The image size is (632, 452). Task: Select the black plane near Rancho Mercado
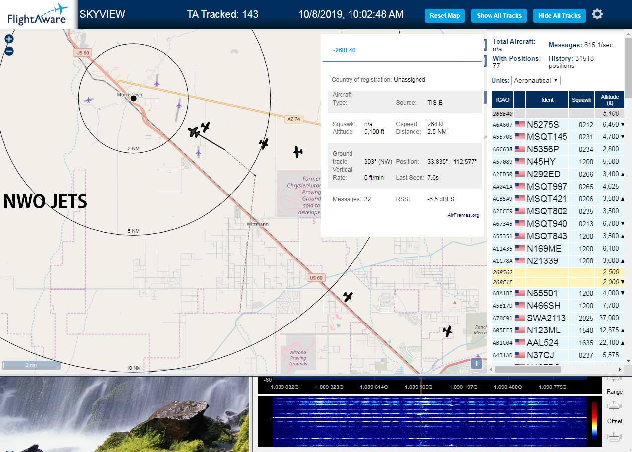[448, 331]
